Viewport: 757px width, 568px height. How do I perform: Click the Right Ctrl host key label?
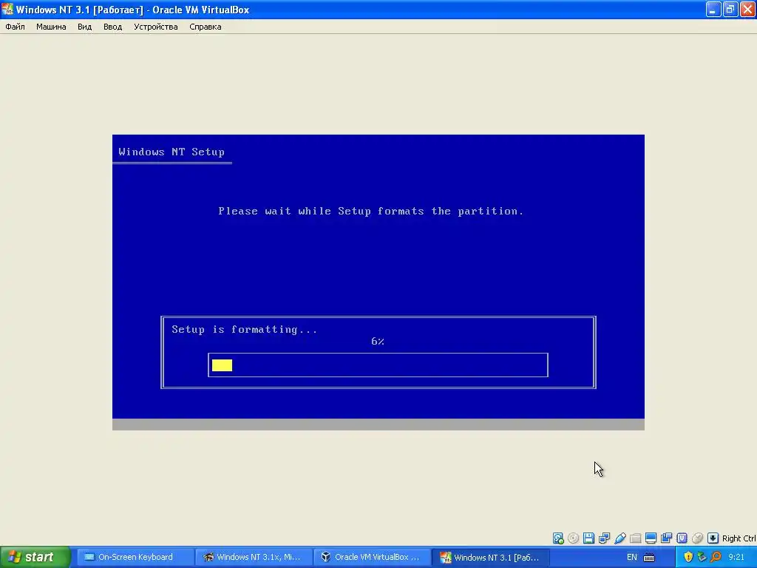coord(739,538)
